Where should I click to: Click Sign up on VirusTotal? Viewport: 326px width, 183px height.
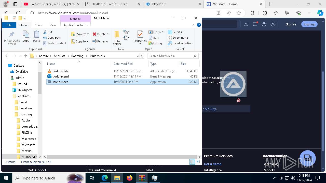point(309,24)
